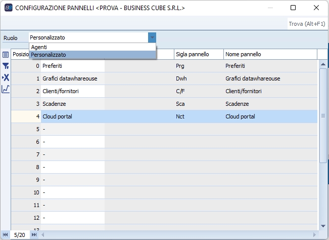
Task: Click Scadenze in Nome pannello column
Action: coord(270,104)
